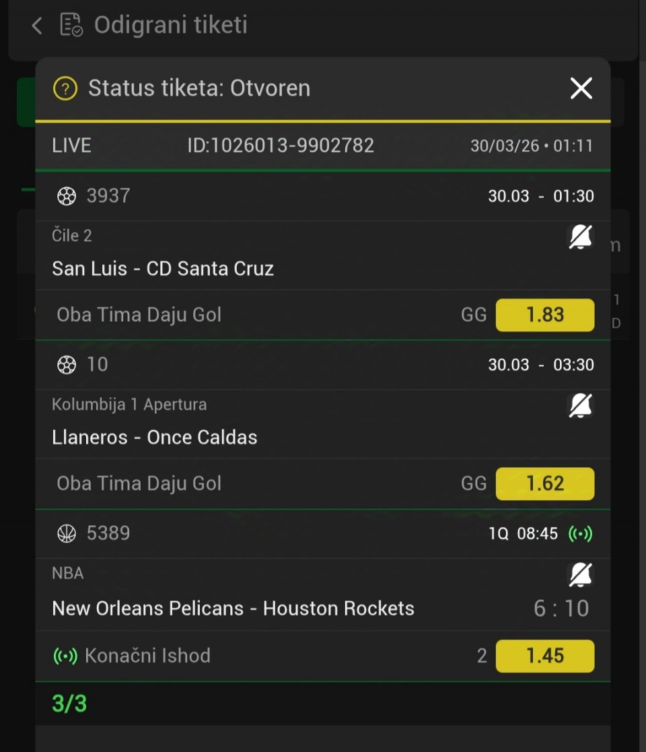The width and height of the screenshot is (646, 752).
Task: Click the ticket ID 1026013-9902782
Action: click(x=281, y=145)
